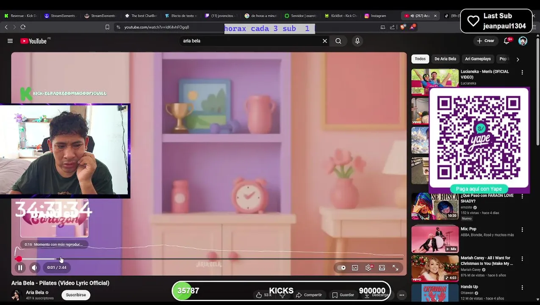Open the Aria Bela channel name link
This screenshot has height=305, width=540.
tap(35, 292)
